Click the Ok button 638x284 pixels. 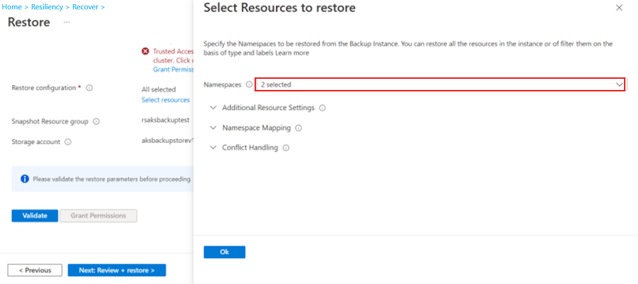tap(225, 252)
